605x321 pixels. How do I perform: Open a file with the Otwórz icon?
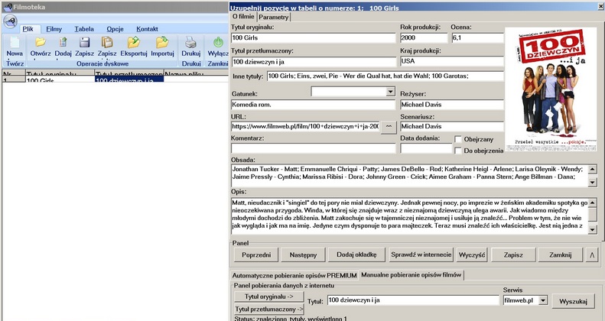(x=41, y=42)
